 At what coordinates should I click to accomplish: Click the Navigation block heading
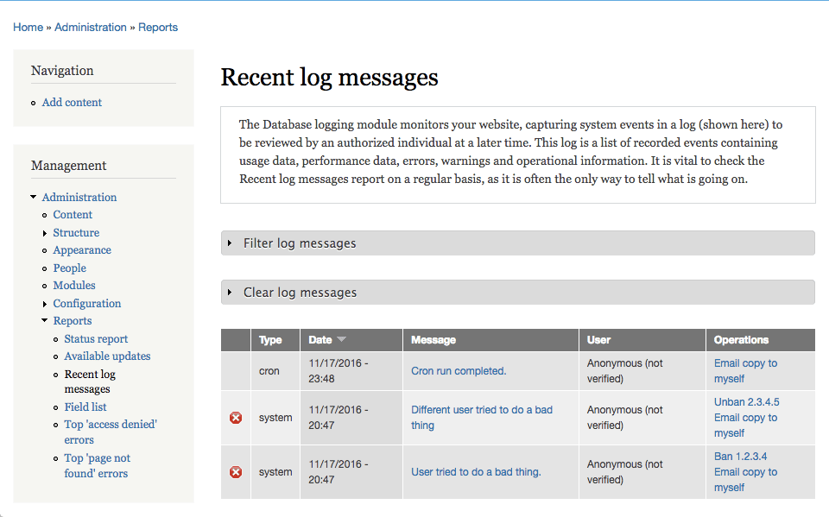pos(62,71)
